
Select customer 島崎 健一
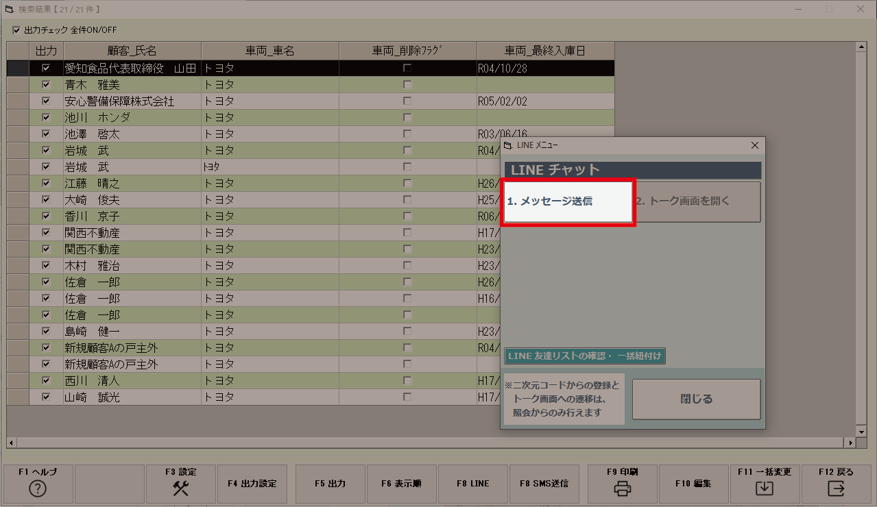(132, 332)
